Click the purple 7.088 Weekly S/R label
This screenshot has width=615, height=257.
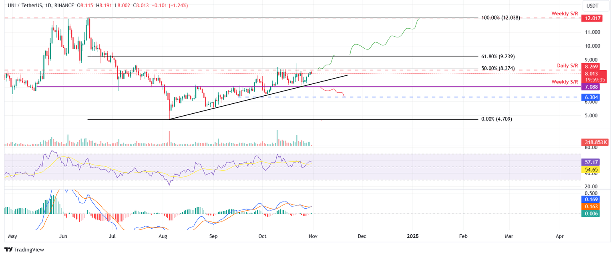coord(591,87)
